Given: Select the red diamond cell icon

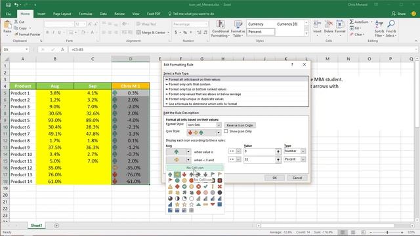Looking at the screenshot, I should point(177,186).
